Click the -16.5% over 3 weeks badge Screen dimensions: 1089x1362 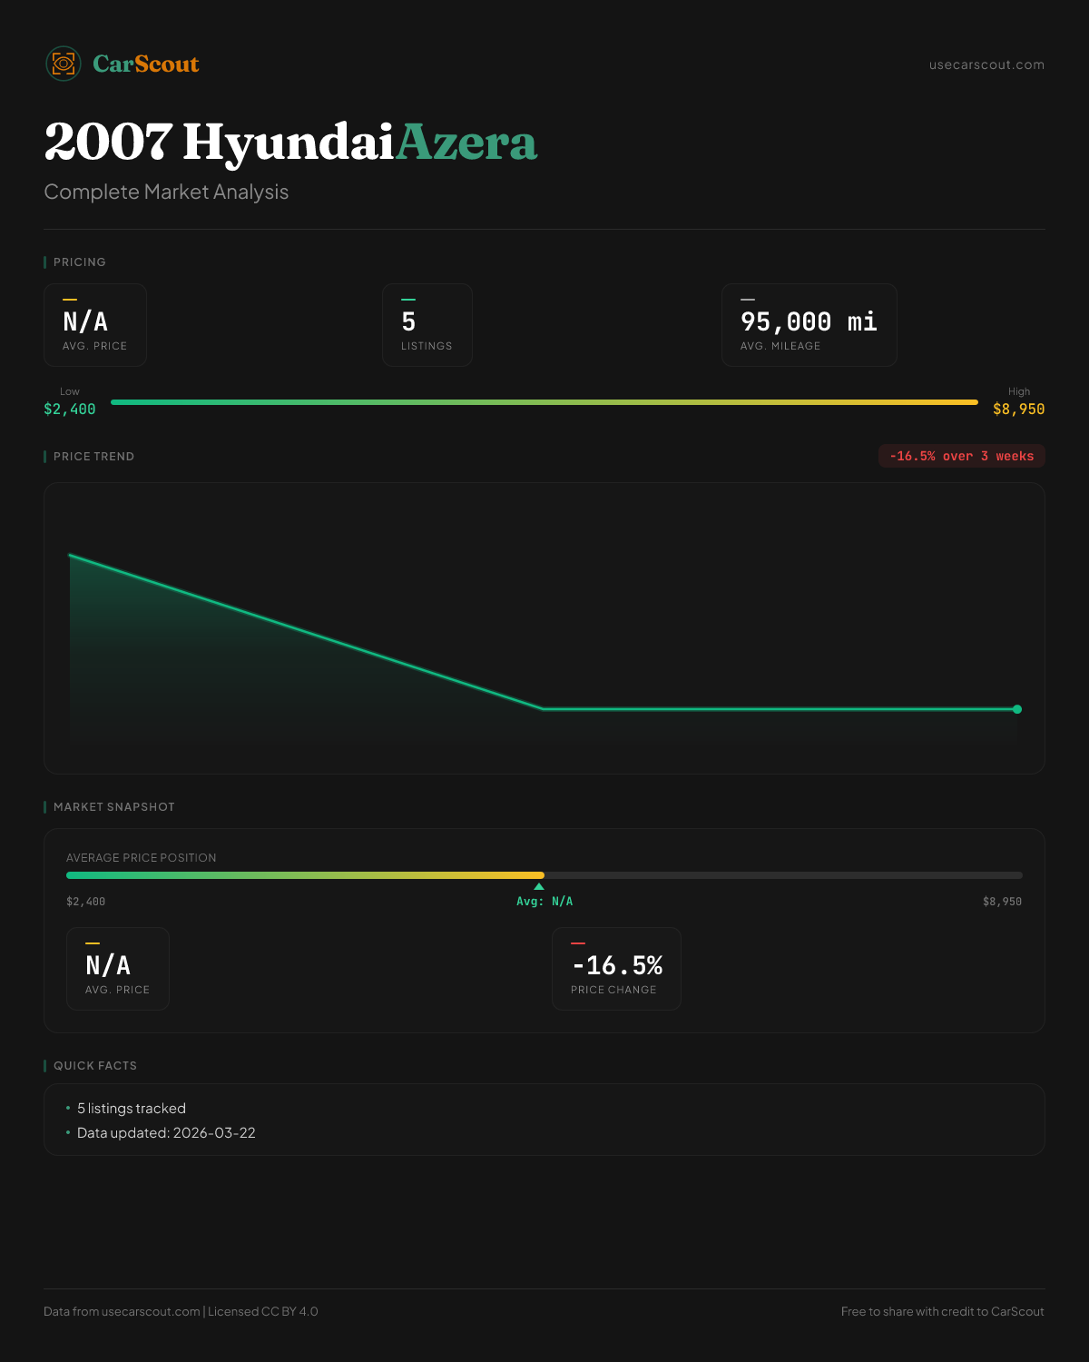pos(961,456)
